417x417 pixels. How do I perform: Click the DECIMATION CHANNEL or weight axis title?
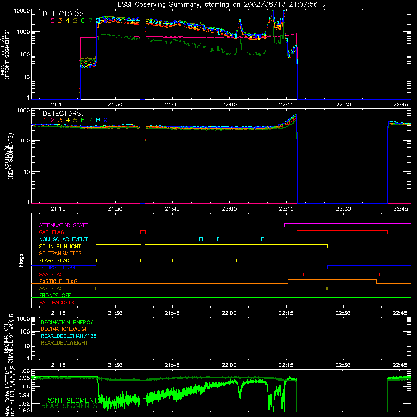tap(7, 338)
